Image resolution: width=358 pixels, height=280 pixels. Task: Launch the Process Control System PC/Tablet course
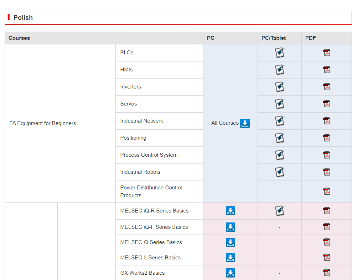pos(280,155)
